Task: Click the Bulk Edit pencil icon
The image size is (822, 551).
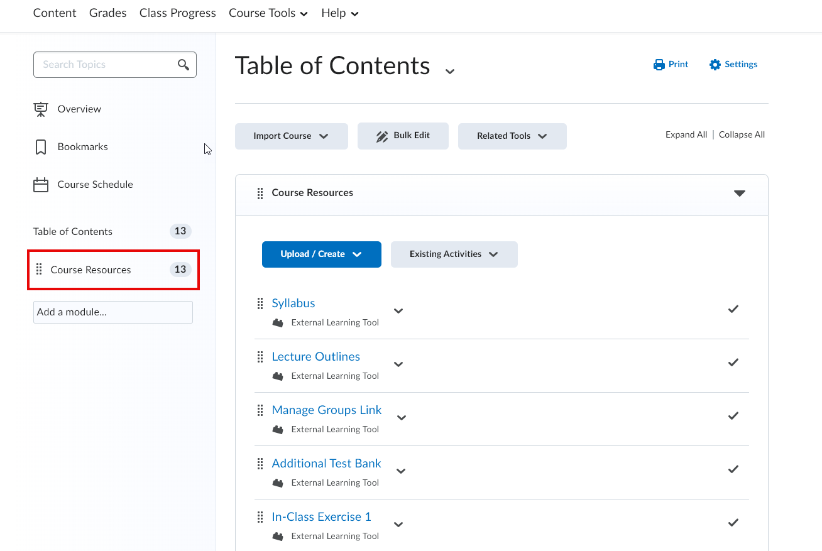Action: click(382, 136)
